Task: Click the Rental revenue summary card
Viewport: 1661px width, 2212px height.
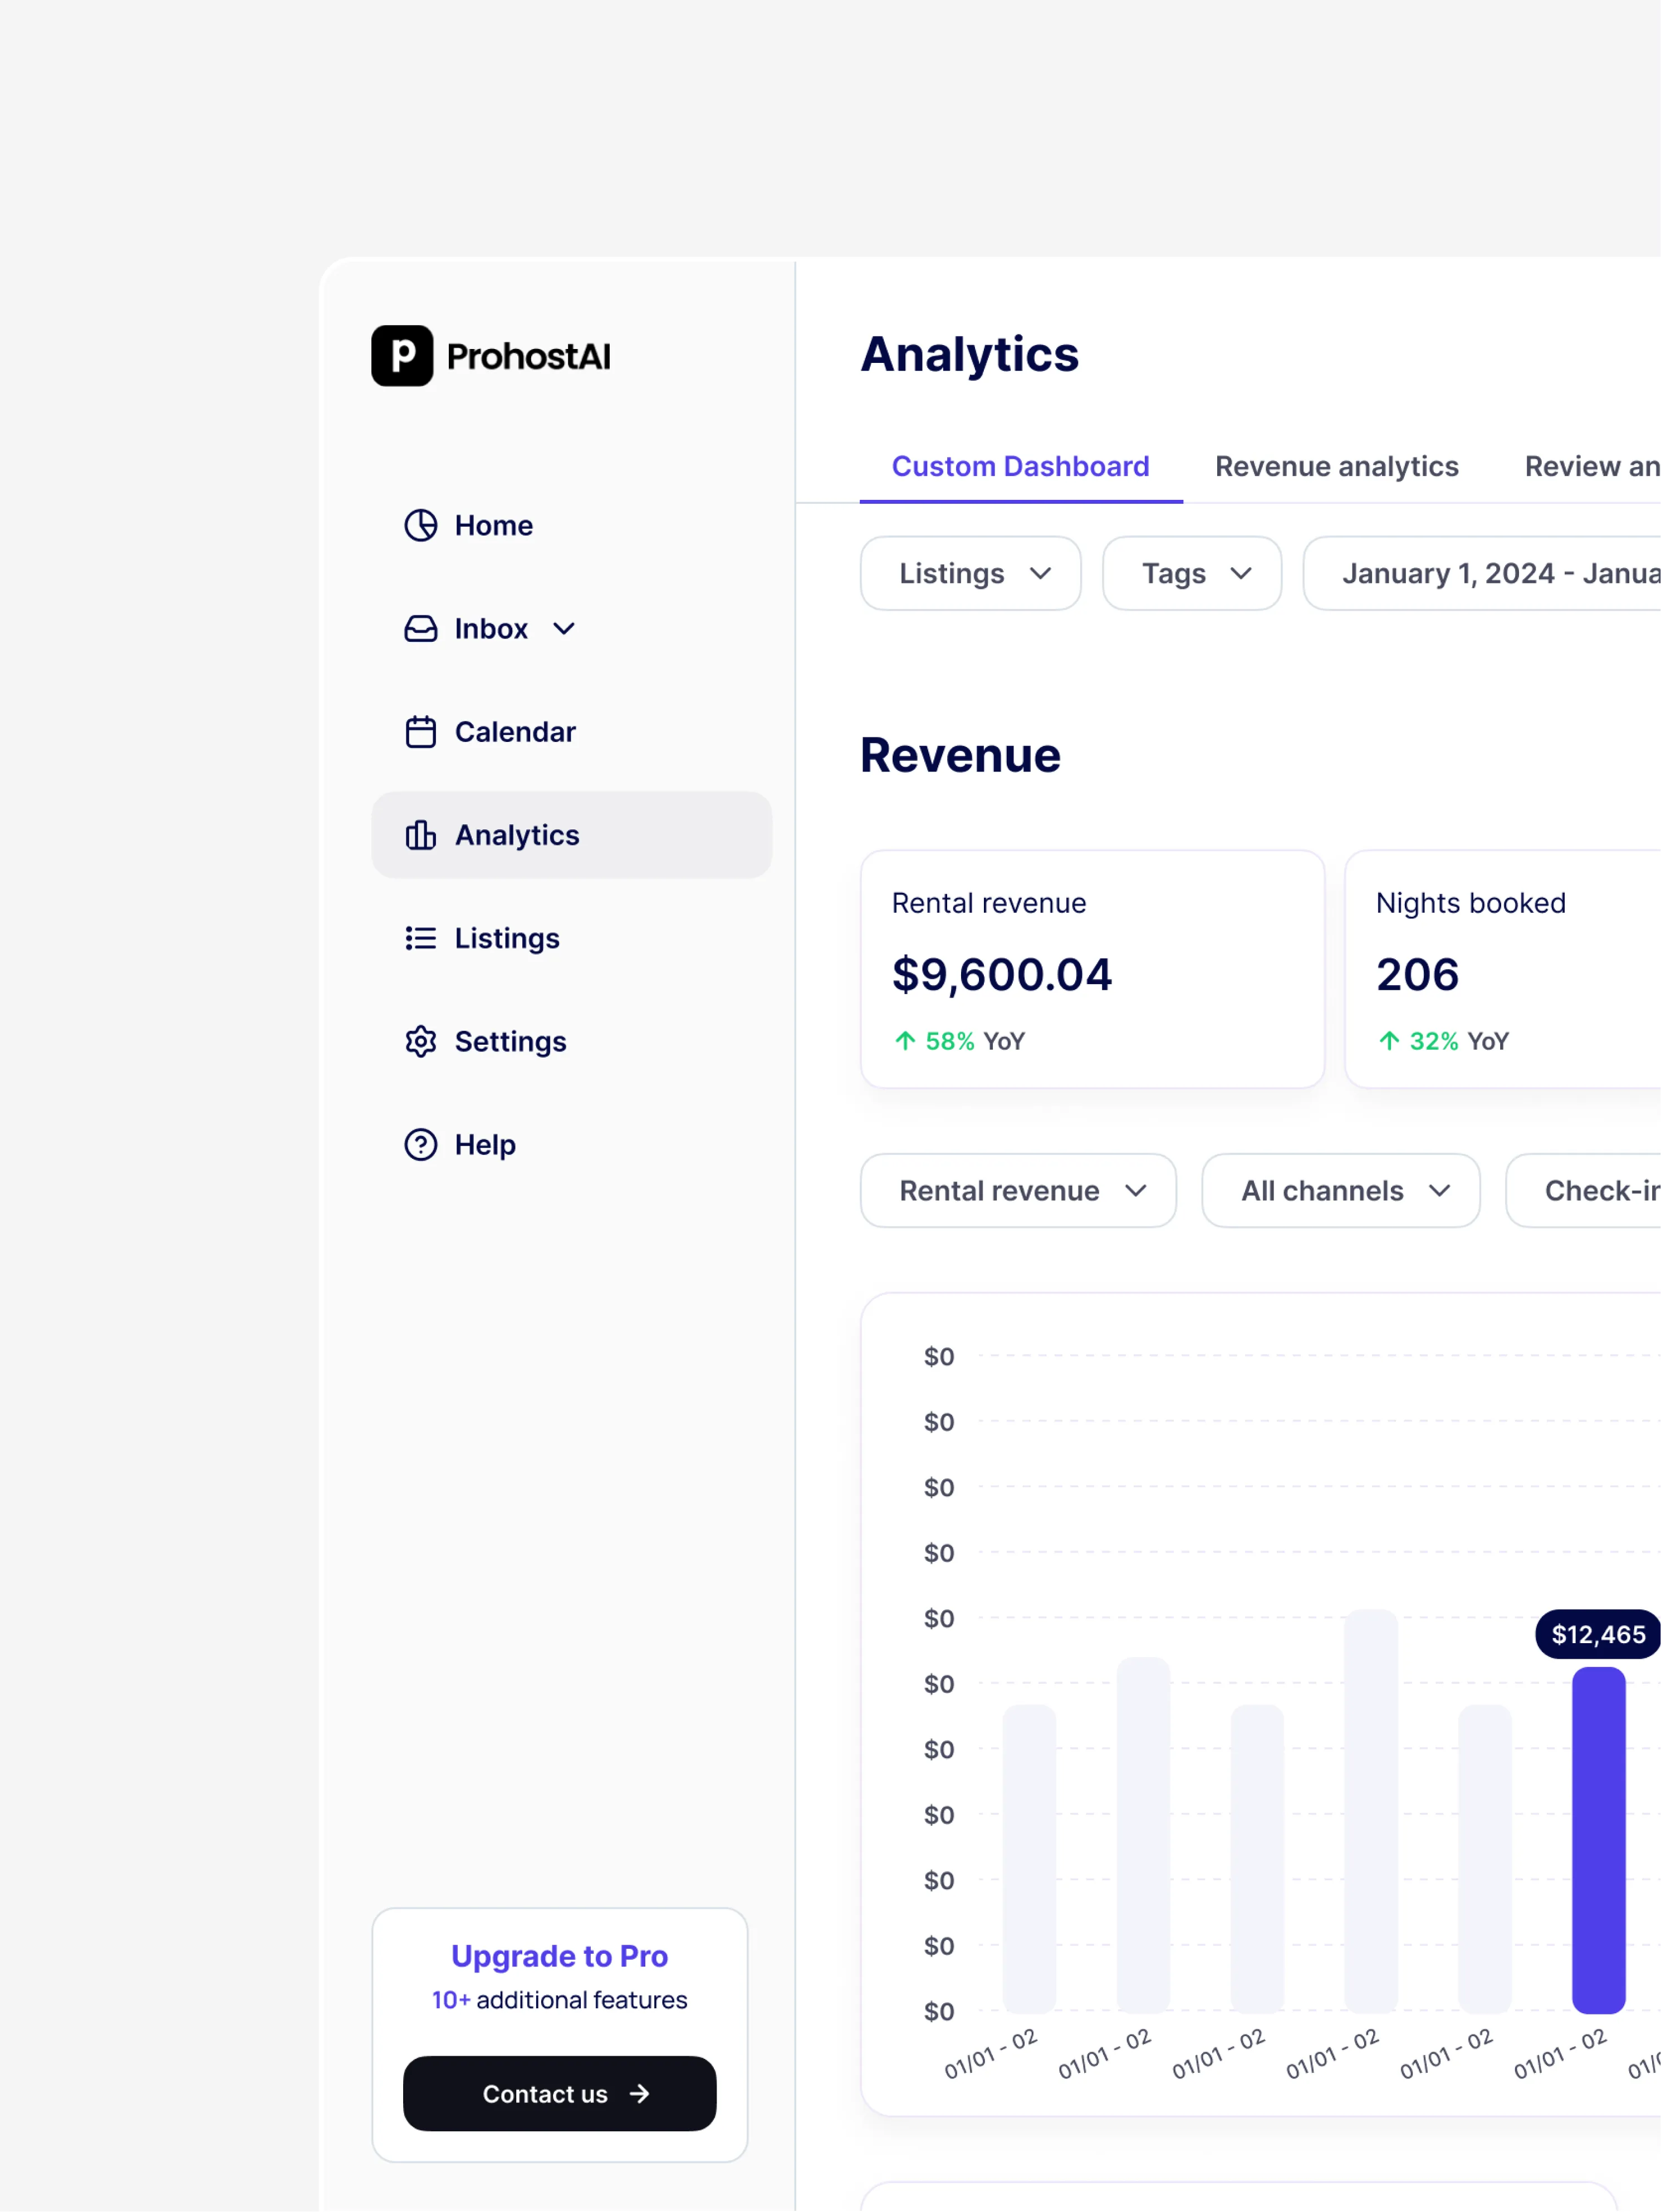Action: tap(1092, 969)
